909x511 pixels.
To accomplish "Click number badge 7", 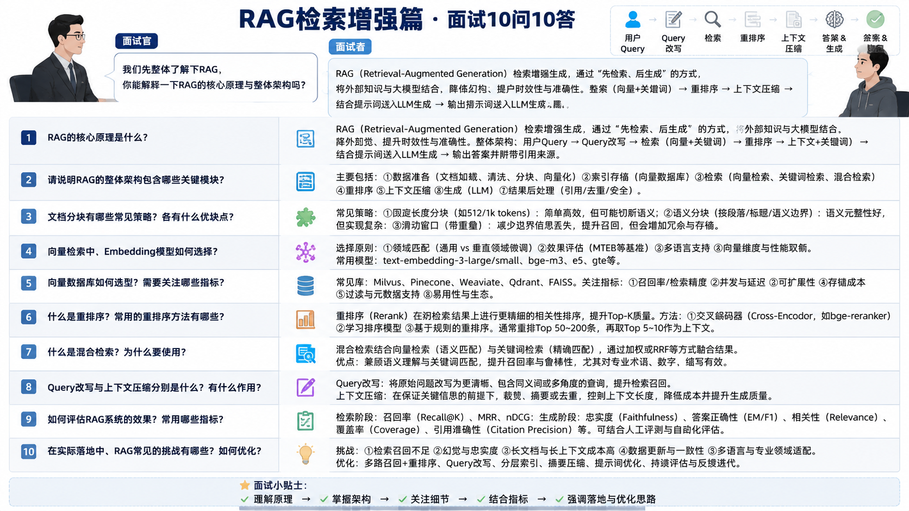I will [x=29, y=352].
